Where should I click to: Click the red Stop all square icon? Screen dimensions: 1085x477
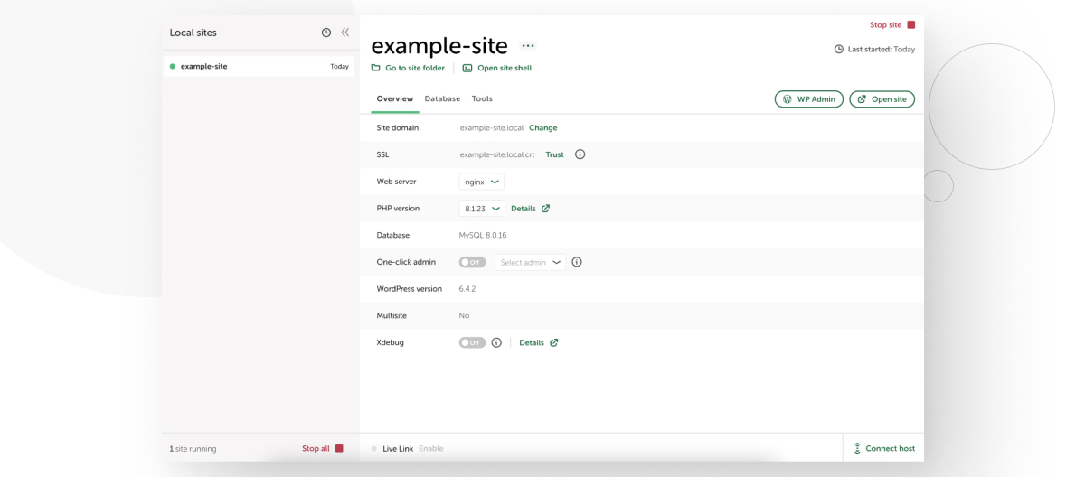coord(339,448)
